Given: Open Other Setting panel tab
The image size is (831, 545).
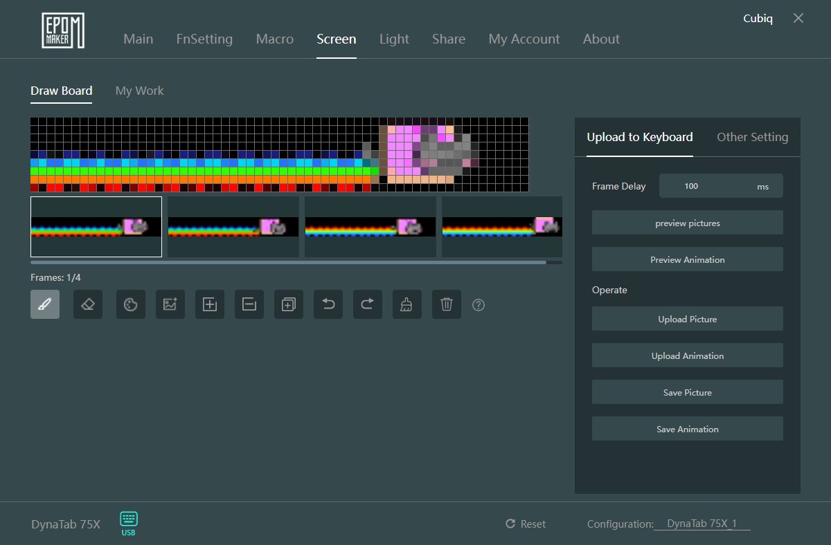Looking at the screenshot, I should (x=752, y=137).
